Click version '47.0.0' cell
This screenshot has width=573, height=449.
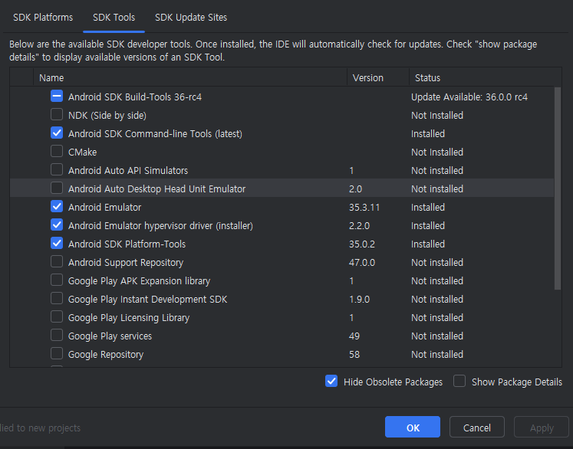pos(362,263)
